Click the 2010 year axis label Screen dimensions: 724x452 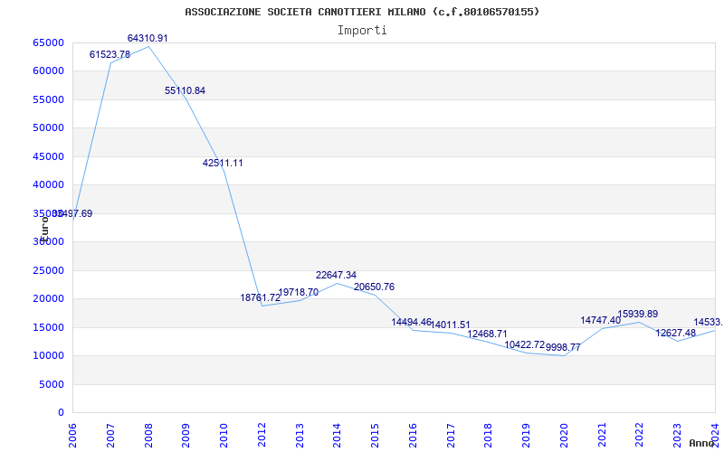click(224, 436)
